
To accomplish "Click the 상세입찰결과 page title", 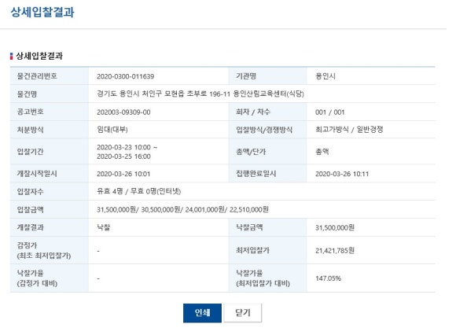I will coord(42,13).
